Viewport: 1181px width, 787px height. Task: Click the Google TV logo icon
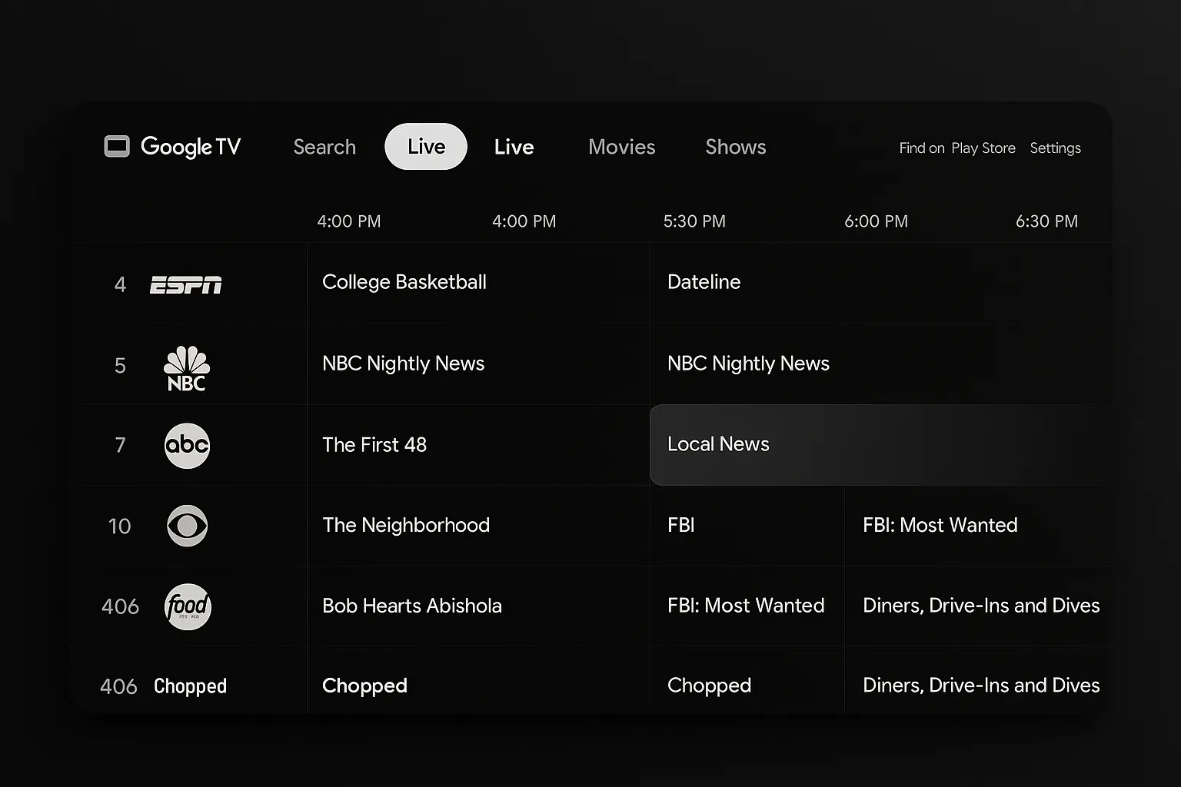117,146
